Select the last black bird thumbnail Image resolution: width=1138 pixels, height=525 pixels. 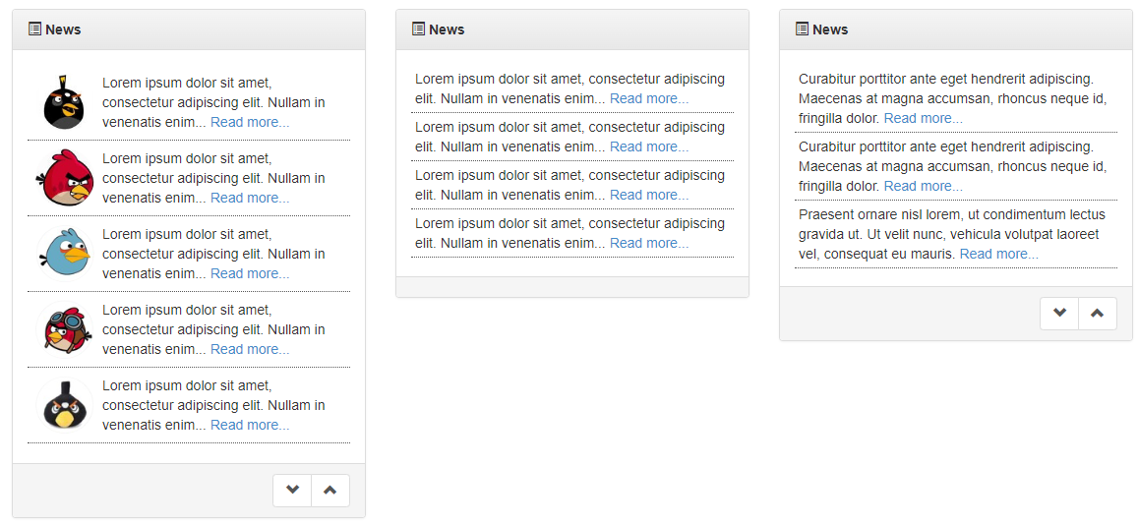coord(64,405)
